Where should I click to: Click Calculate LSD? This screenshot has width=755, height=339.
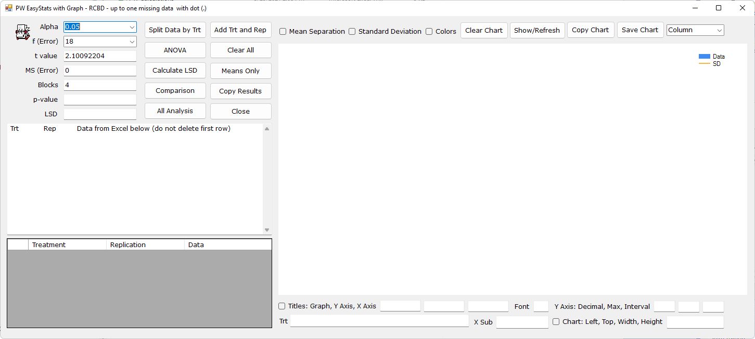(175, 70)
